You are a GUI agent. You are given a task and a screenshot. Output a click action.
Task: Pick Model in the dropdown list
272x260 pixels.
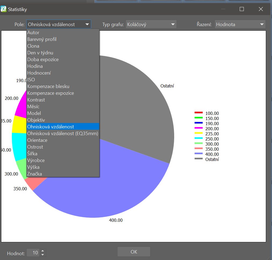63,113
